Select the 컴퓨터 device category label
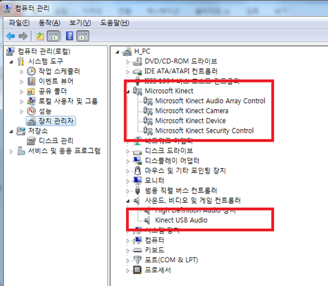The width and height of the screenshot is (328, 286). pos(155,240)
